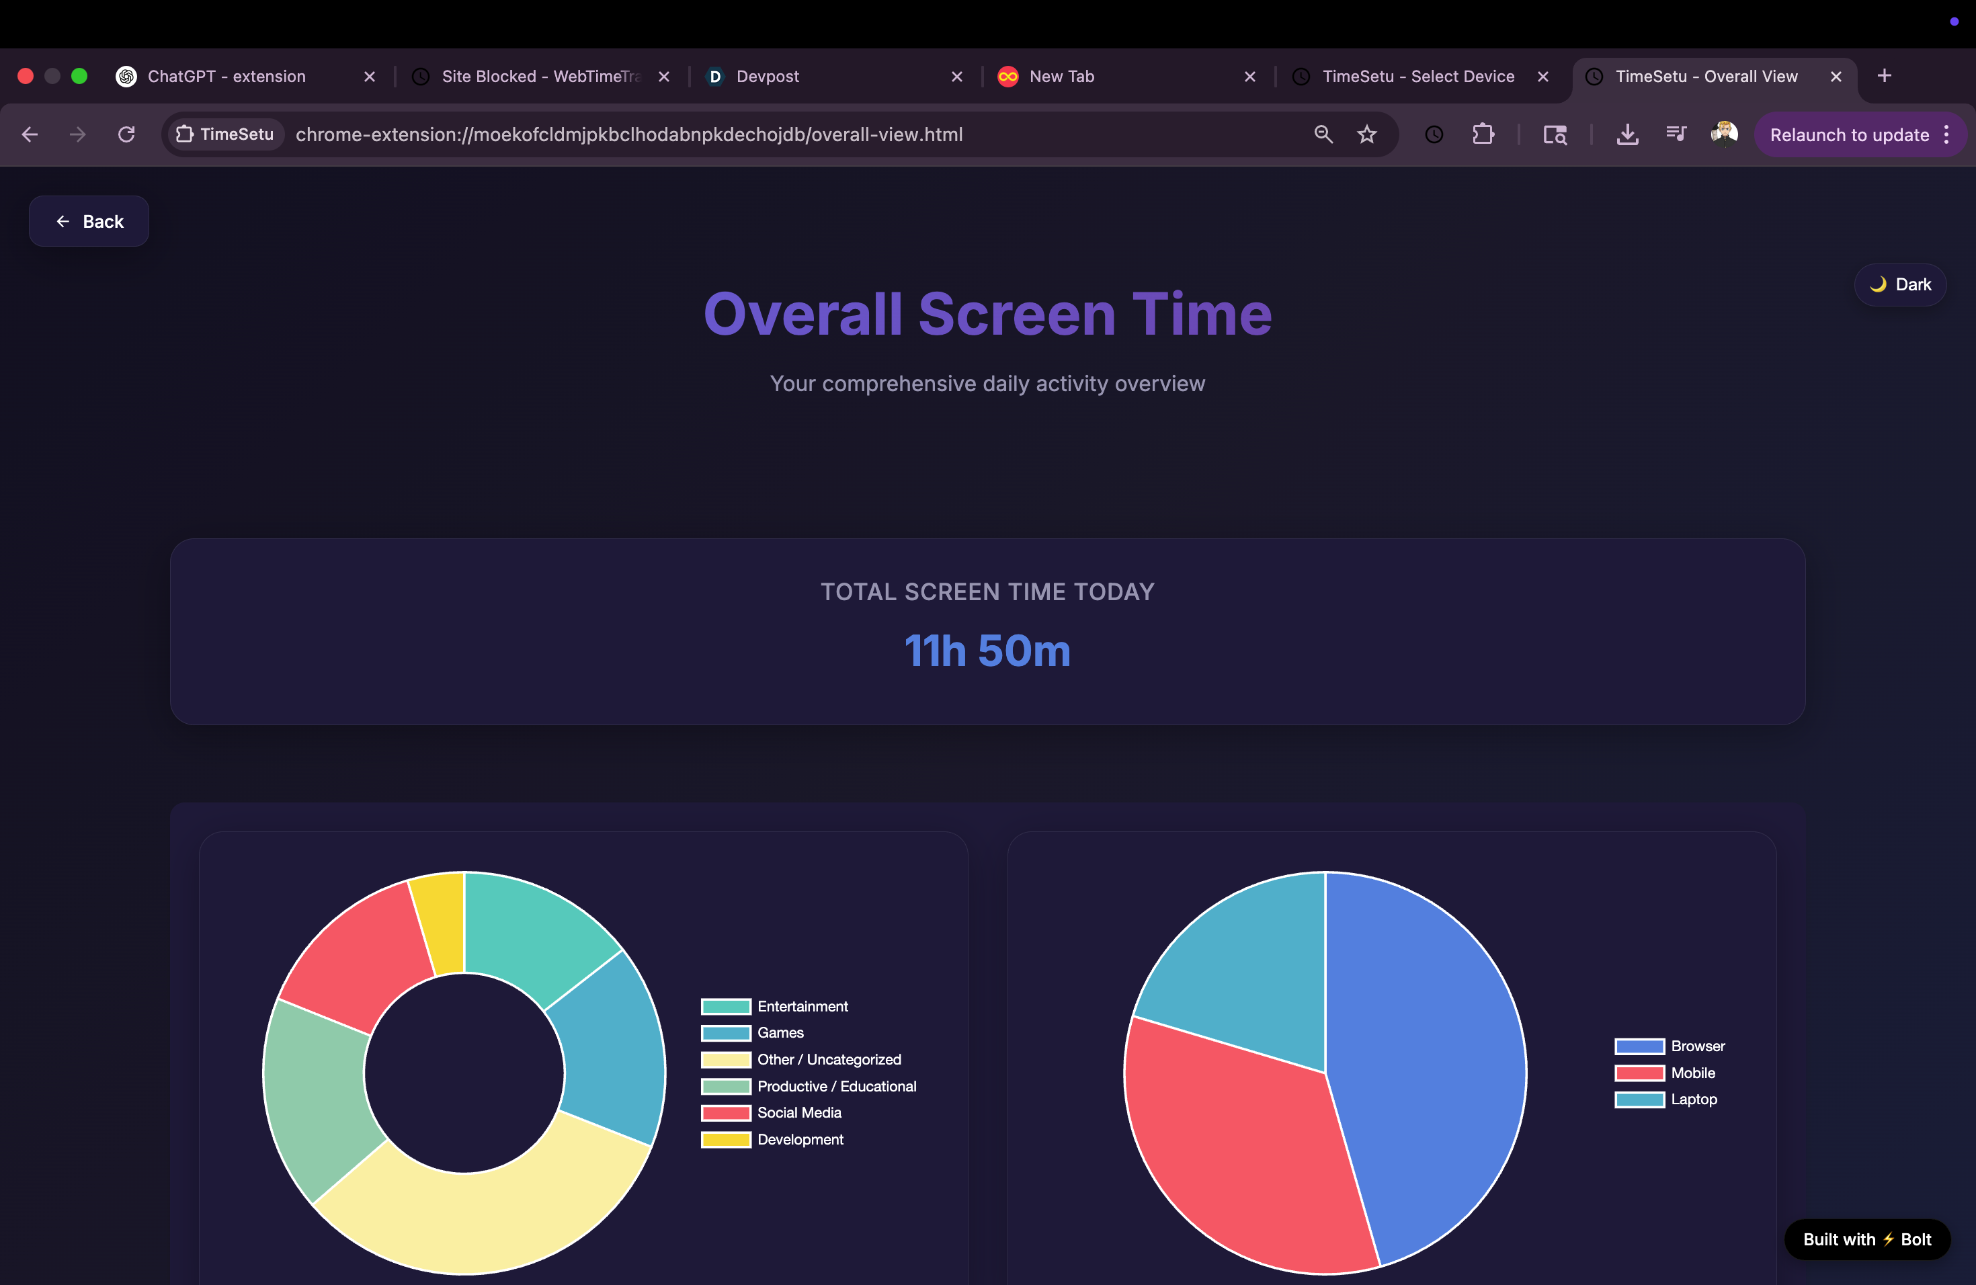Click the Back button
Viewport: 1976px width, 1285px height.
coord(89,222)
